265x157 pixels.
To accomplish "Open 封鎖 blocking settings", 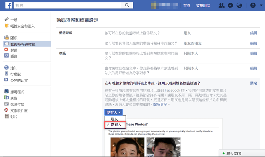I will point(14,50).
